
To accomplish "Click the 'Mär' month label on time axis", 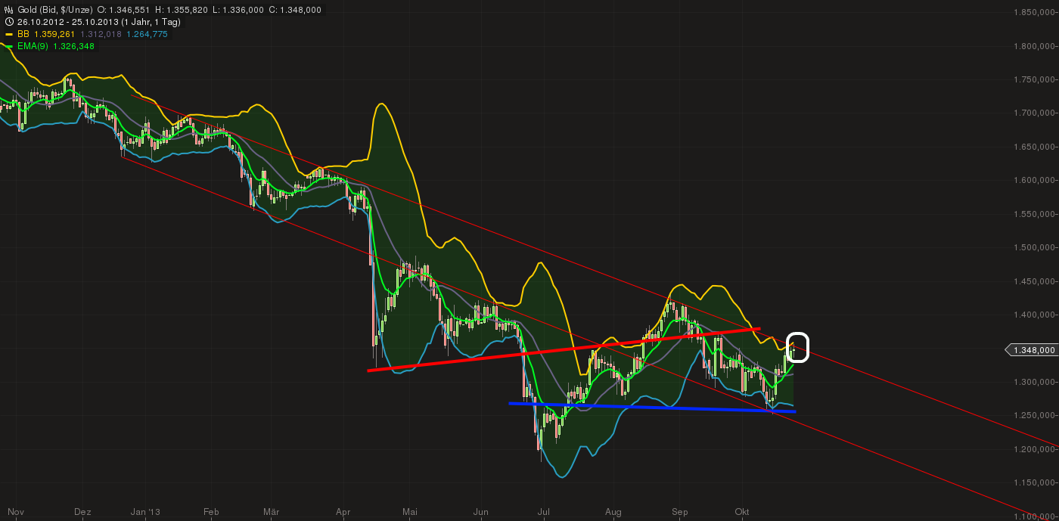I will pos(272,512).
